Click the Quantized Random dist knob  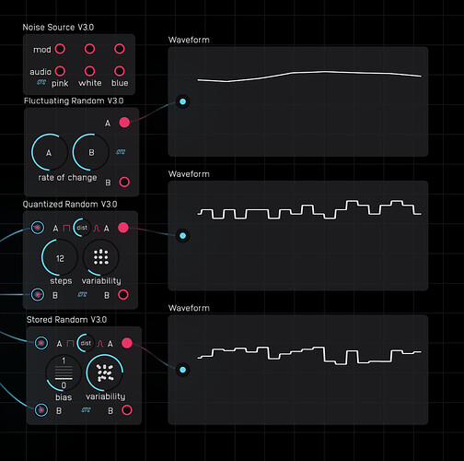tap(82, 228)
